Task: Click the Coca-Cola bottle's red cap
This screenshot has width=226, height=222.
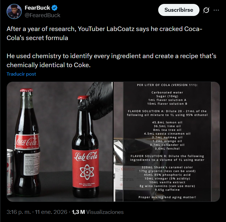Action: pos(26,90)
